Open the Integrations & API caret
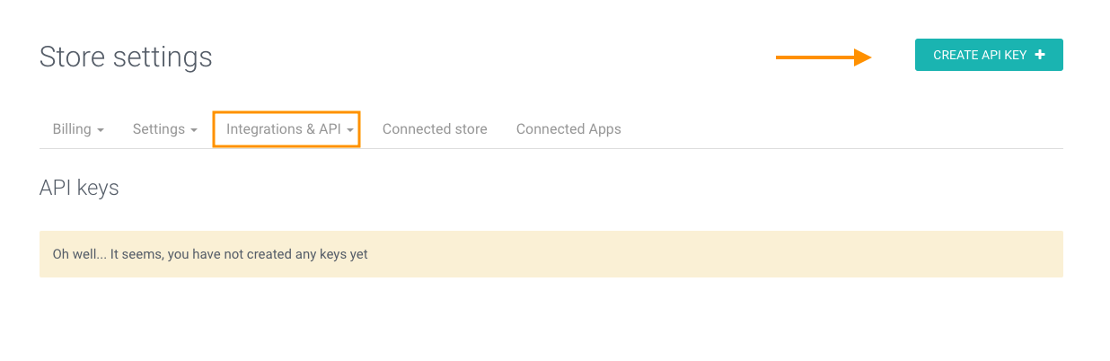 [x=350, y=130]
